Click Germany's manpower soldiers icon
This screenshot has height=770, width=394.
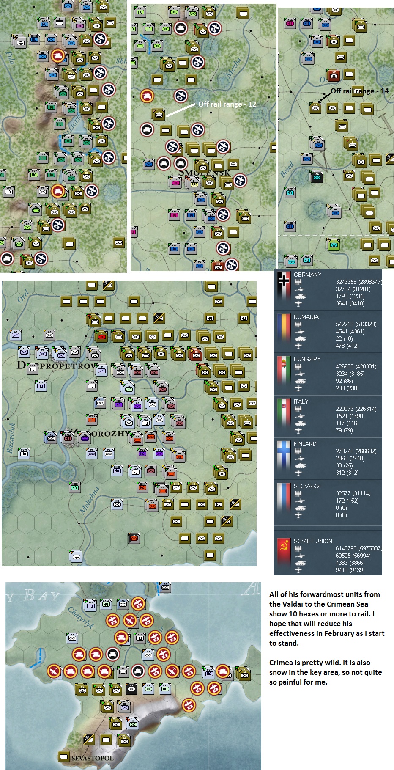(298, 282)
